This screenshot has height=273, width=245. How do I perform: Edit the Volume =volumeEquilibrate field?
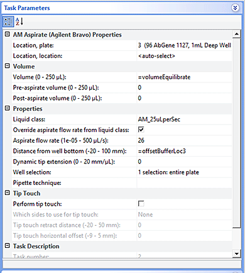[x=185, y=77]
